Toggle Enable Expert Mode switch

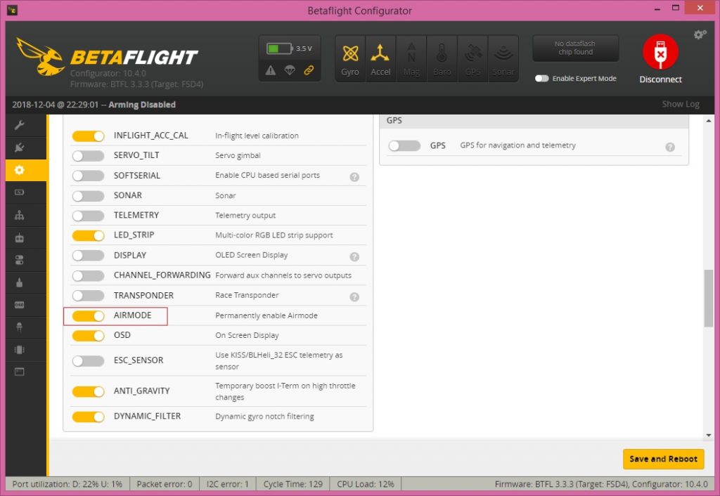(542, 79)
